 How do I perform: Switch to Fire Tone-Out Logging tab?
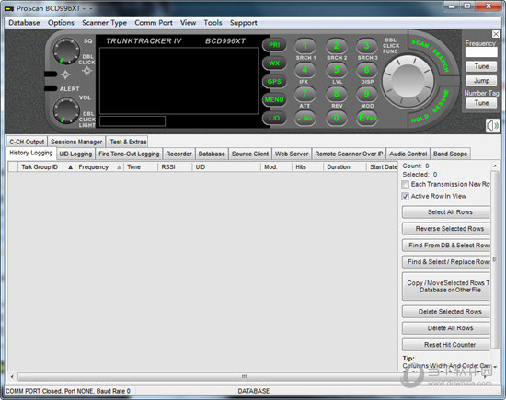[x=129, y=154]
